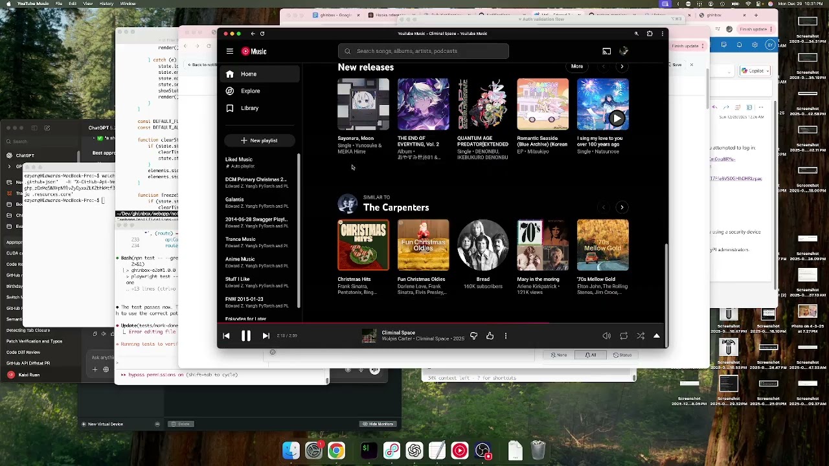Click the zoom magnifier icon in title bar
The image size is (829, 466).
click(x=637, y=34)
